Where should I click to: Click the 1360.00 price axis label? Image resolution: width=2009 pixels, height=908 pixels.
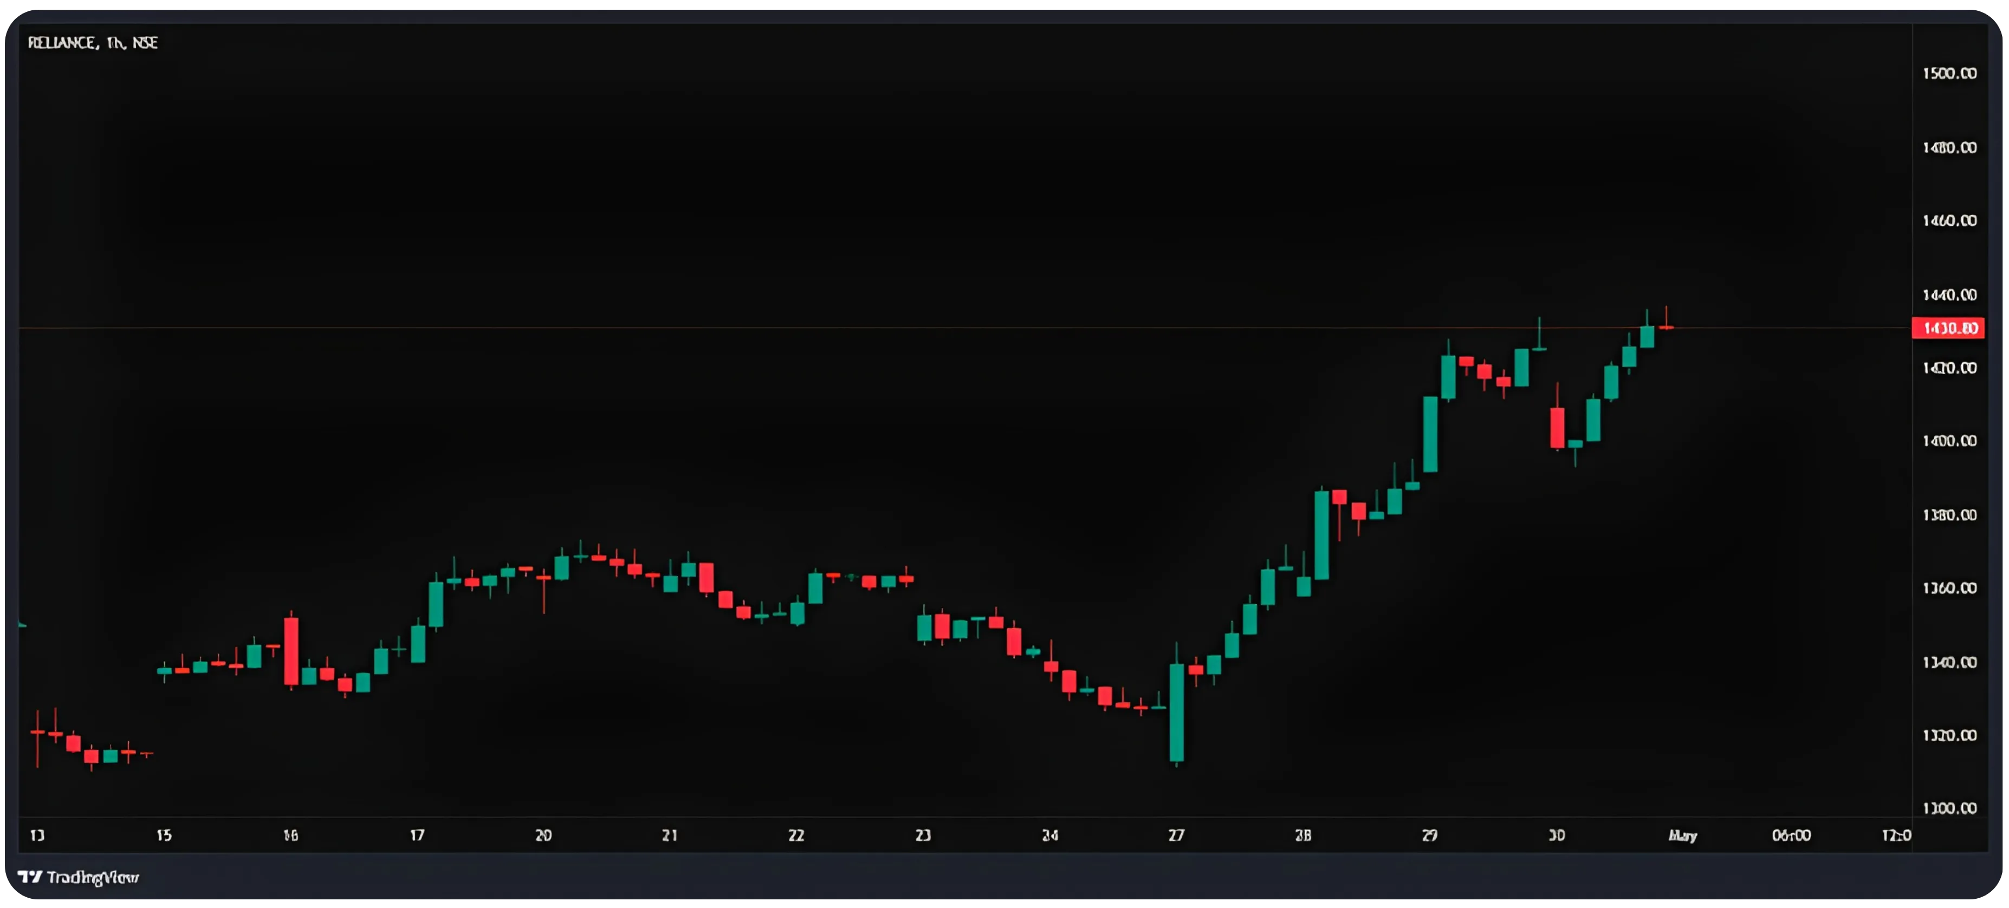coord(1949,589)
